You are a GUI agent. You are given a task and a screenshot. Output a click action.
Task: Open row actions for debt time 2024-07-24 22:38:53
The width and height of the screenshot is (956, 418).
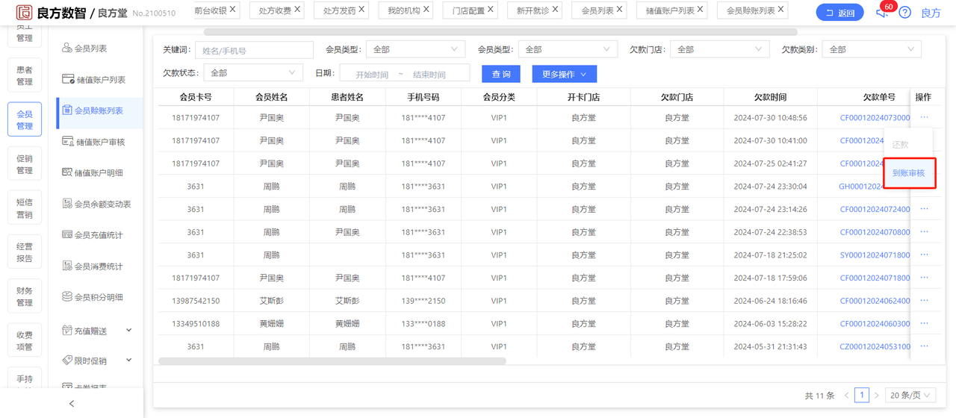tap(924, 232)
